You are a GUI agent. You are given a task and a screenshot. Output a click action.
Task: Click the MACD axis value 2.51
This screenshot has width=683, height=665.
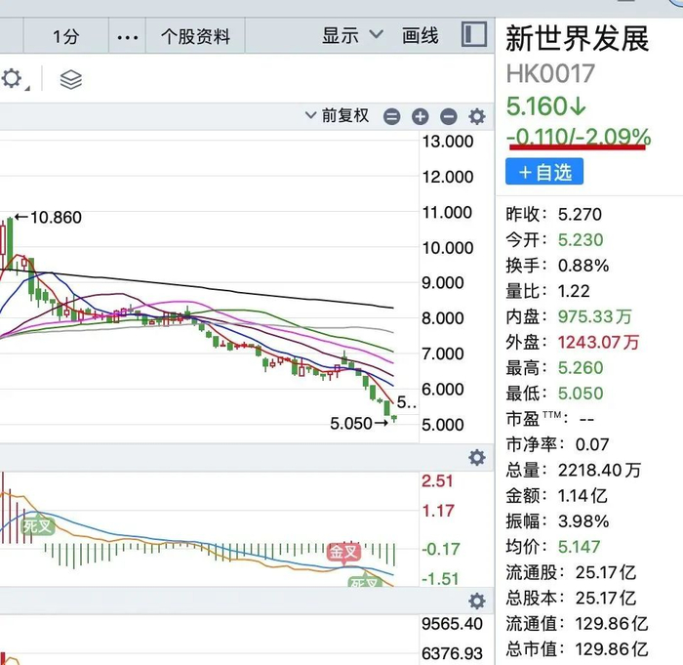[x=437, y=481]
